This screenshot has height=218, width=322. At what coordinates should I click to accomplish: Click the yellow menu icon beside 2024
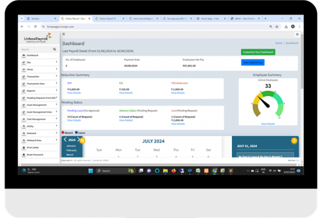[83, 141]
